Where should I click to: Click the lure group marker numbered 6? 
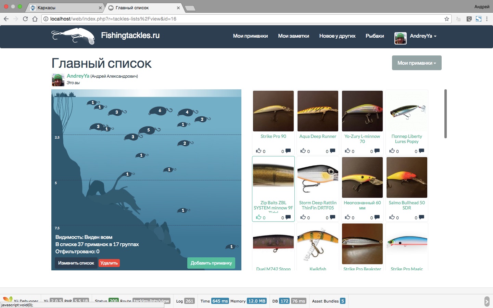point(160,111)
